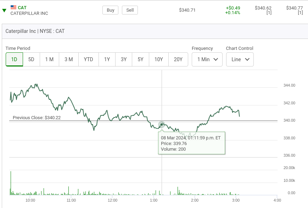Click the +0.14% percent change

point(233,13)
